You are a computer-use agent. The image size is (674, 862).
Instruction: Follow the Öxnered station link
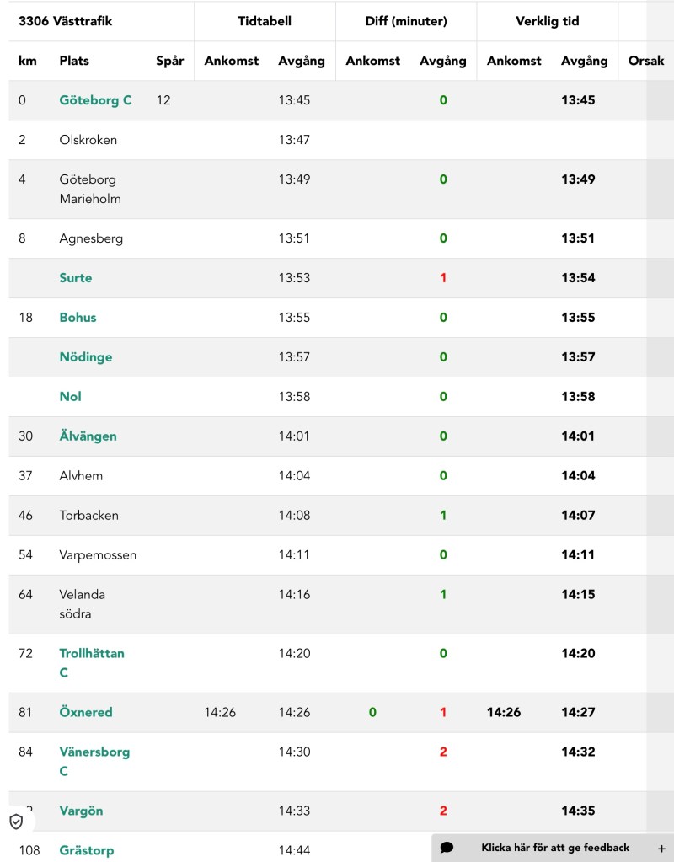(x=85, y=712)
